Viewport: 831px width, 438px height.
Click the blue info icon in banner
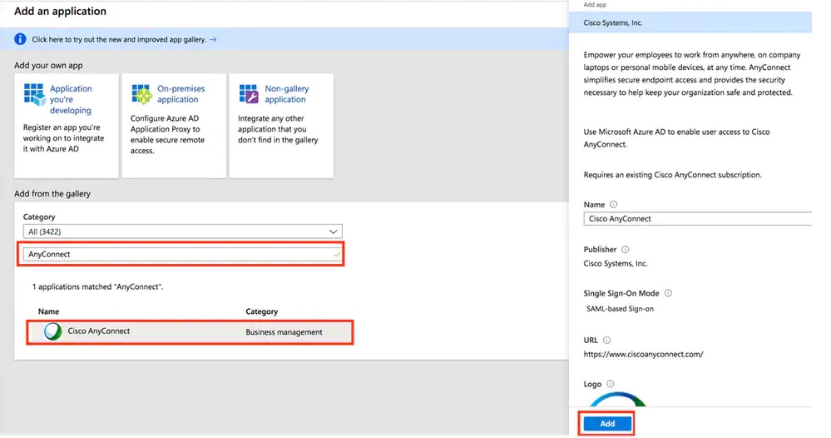21,39
